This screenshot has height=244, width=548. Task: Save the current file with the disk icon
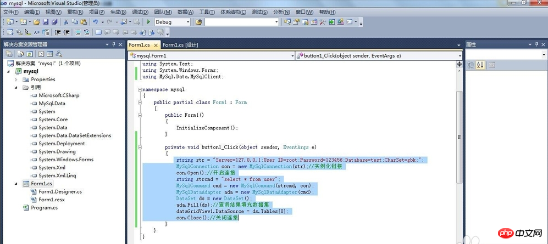[46, 22]
